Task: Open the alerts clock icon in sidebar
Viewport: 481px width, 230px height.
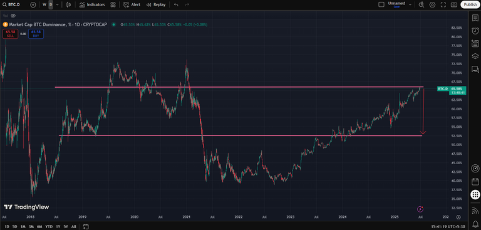Action: tap(475, 31)
